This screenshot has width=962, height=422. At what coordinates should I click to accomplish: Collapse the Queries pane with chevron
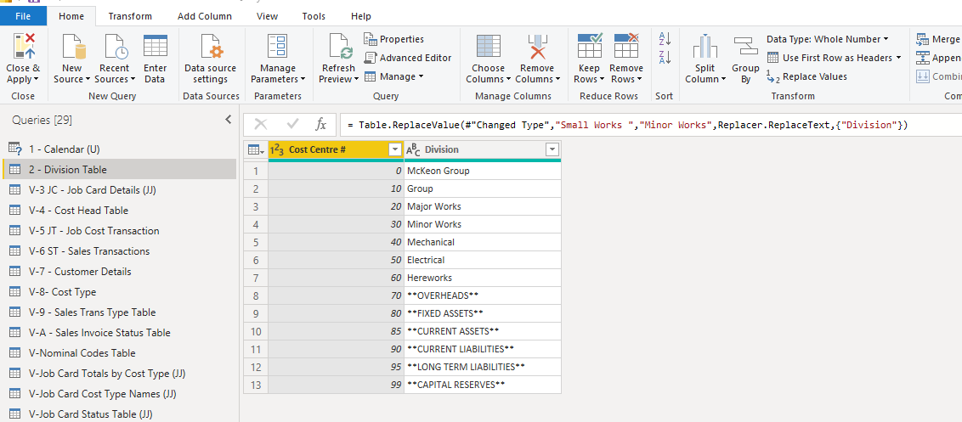pos(228,120)
